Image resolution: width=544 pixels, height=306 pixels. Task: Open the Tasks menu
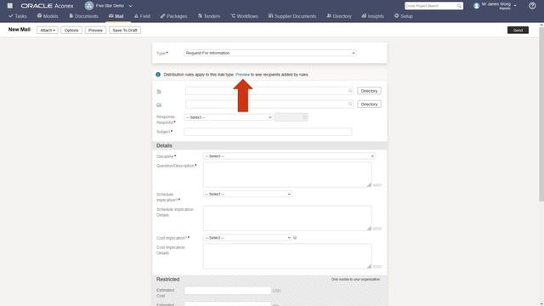tap(17, 16)
